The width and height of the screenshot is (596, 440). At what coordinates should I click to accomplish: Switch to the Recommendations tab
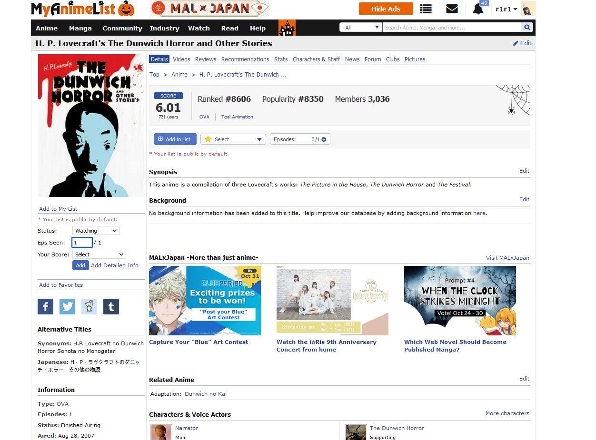[245, 59]
